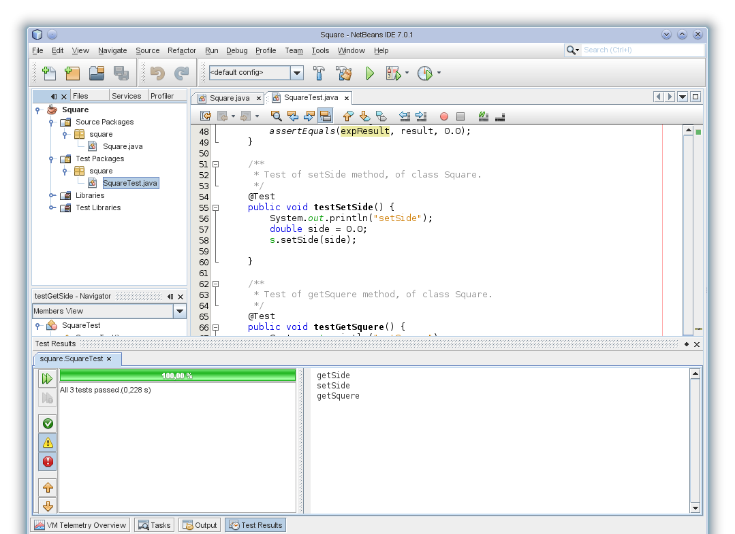Click the Debug Project icon
This screenshot has height=534, width=735.
[x=393, y=73]
